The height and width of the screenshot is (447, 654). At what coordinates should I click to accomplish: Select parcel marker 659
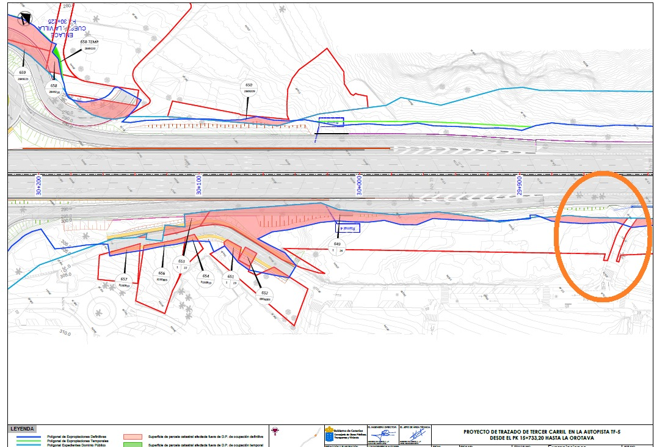point(23,75)
